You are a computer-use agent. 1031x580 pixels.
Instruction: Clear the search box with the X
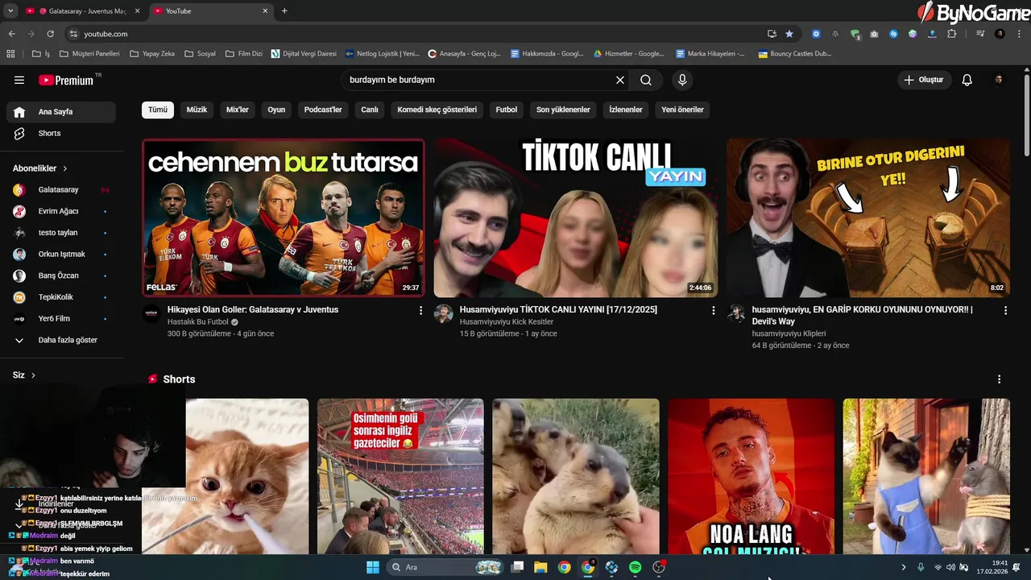[620, 80]
